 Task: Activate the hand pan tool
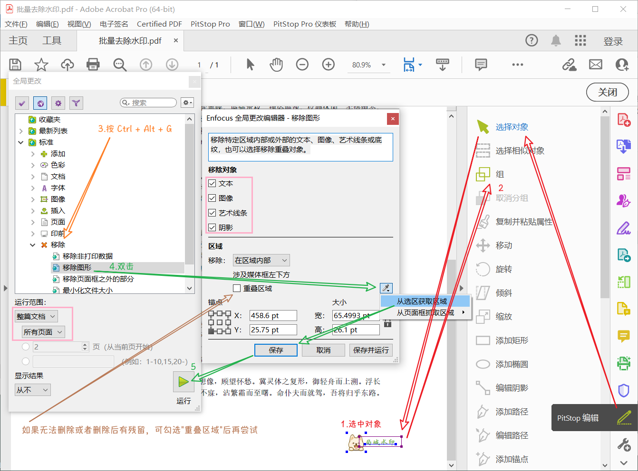pyautogui.click(x=276, y=65)
